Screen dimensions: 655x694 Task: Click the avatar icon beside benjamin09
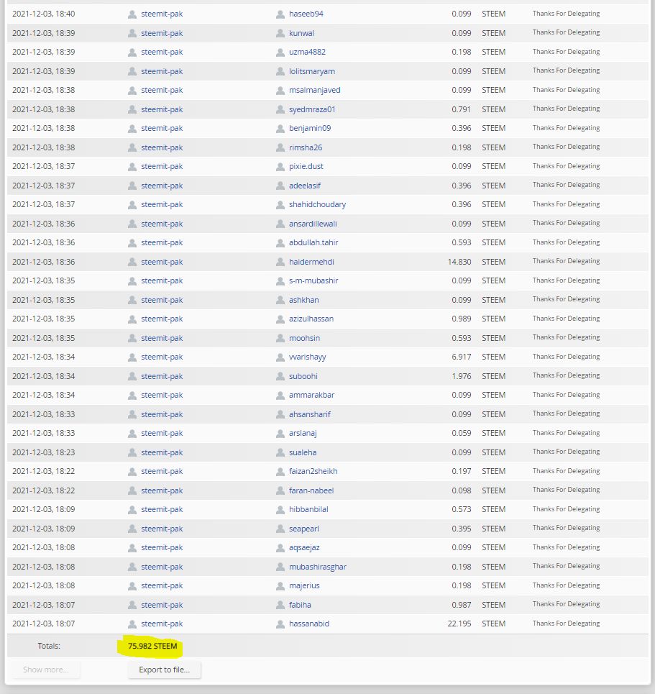[280, 129]
